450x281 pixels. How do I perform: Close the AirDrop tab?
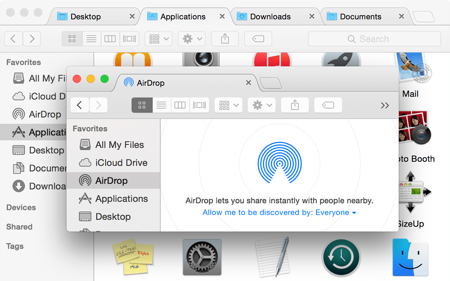click(248, 83)
